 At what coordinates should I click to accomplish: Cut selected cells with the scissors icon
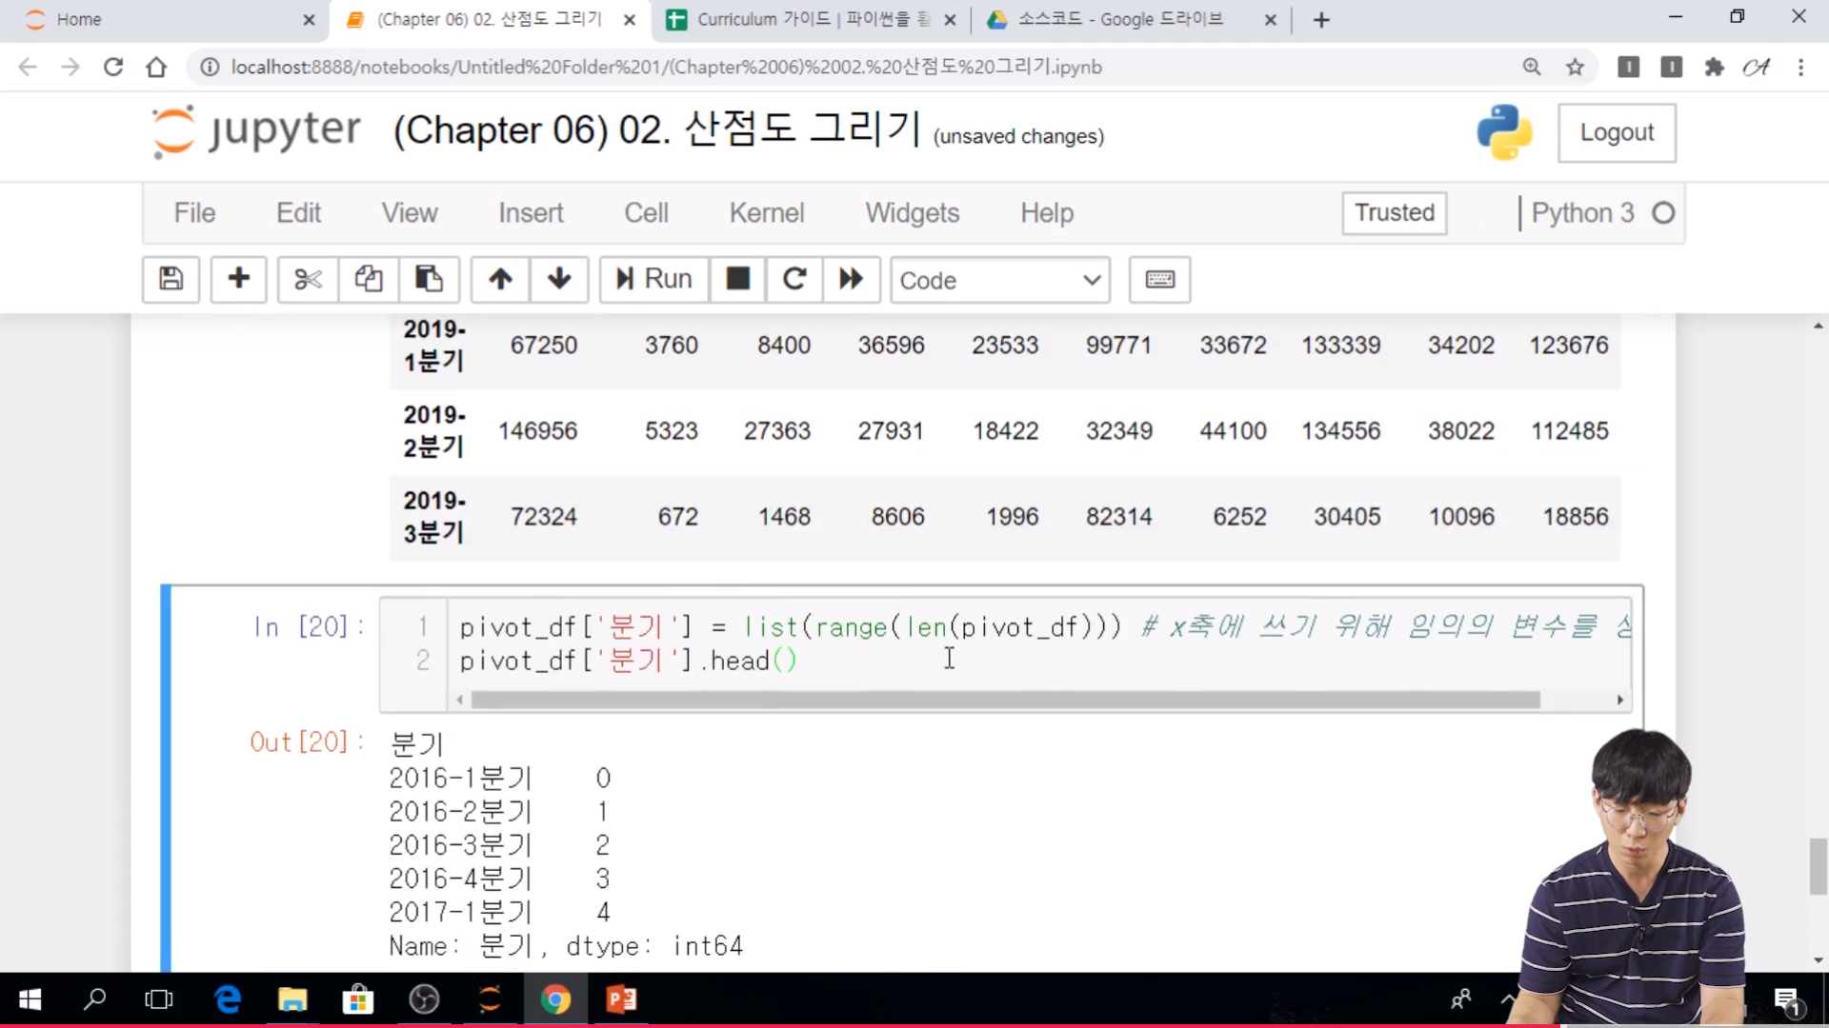point(308,279)
